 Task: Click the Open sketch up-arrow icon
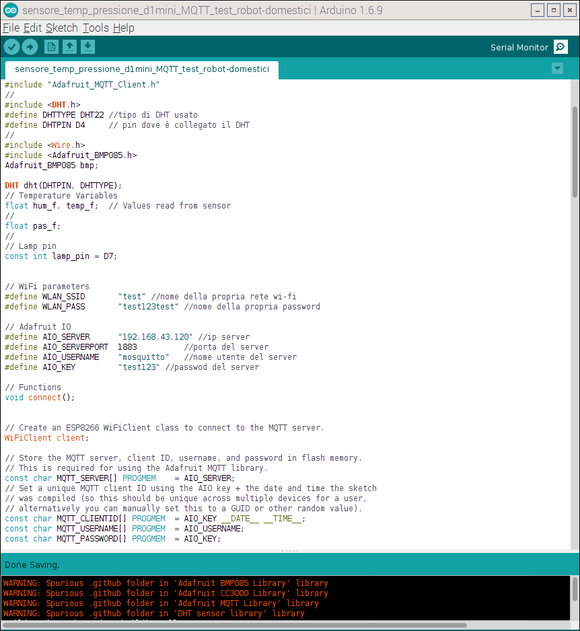(x=69, y=47)
